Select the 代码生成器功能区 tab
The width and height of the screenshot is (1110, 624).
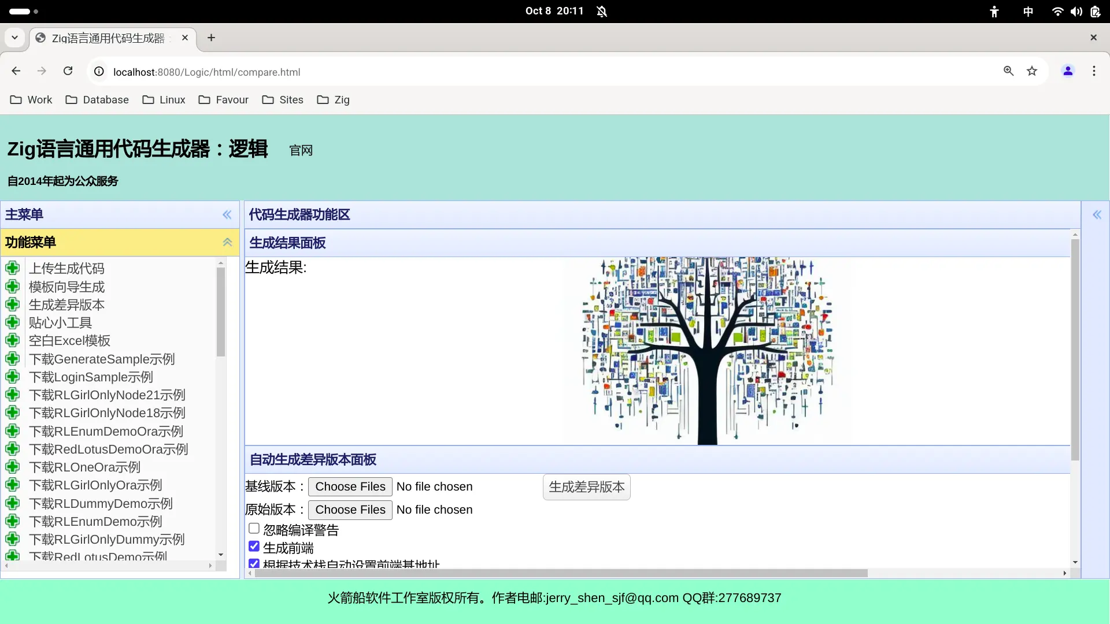point(299,214)
